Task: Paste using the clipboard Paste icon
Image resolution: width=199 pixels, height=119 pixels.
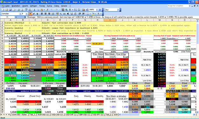Action: [42, 10]
